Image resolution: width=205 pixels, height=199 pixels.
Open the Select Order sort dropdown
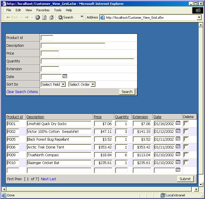[x=82, y=84]
